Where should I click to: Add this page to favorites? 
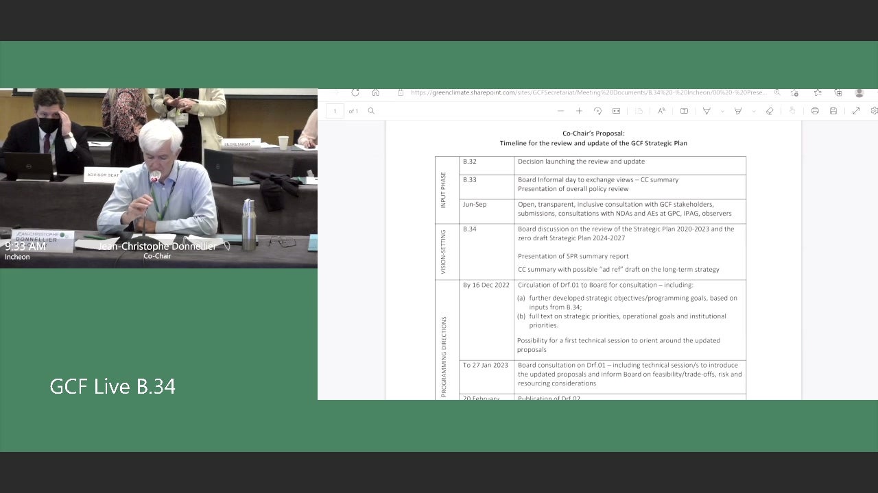point(794,92)
